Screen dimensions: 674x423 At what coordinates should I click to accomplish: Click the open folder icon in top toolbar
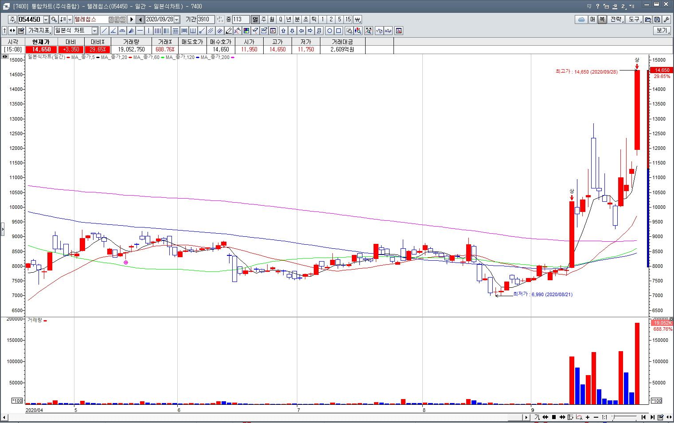pos(648,20)
